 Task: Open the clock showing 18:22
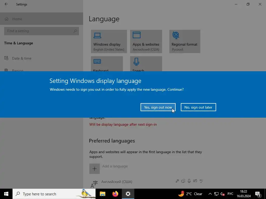[244, 194]
